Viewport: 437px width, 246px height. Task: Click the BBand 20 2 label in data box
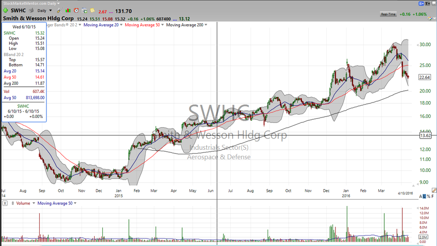(x=14, y=55)
